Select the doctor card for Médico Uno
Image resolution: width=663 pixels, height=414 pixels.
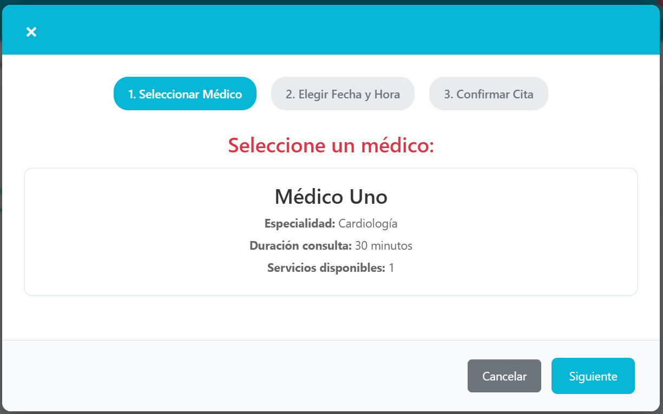(331, 232)
